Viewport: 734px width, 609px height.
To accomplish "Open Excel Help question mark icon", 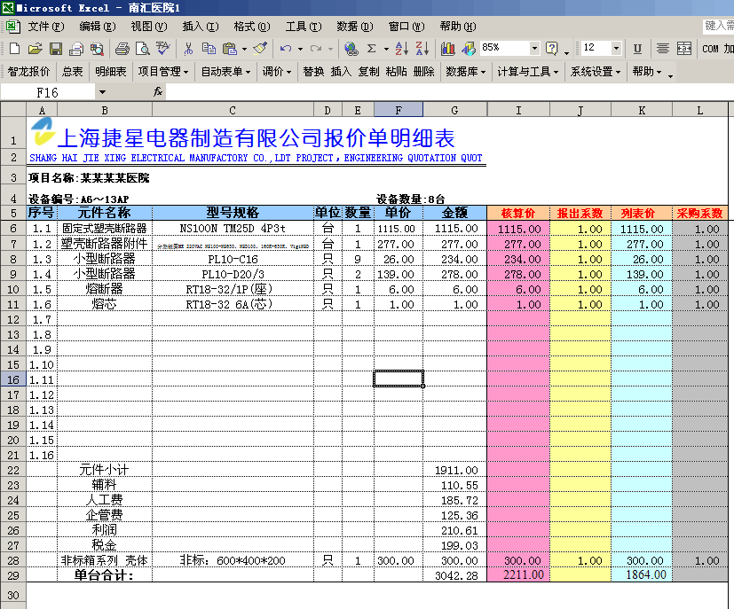I will (x=552, y=48).
